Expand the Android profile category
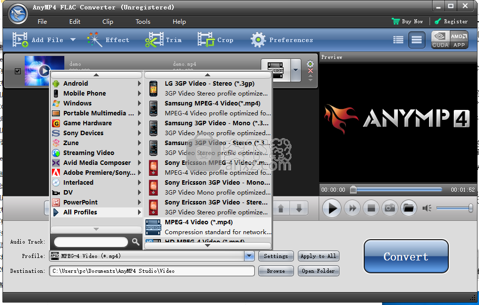 (x=96, y=84)
